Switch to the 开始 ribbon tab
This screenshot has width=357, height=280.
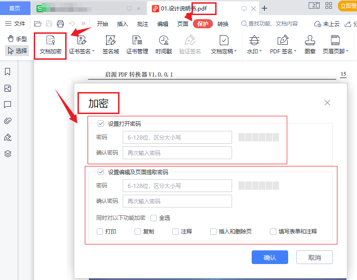point(103,24)
